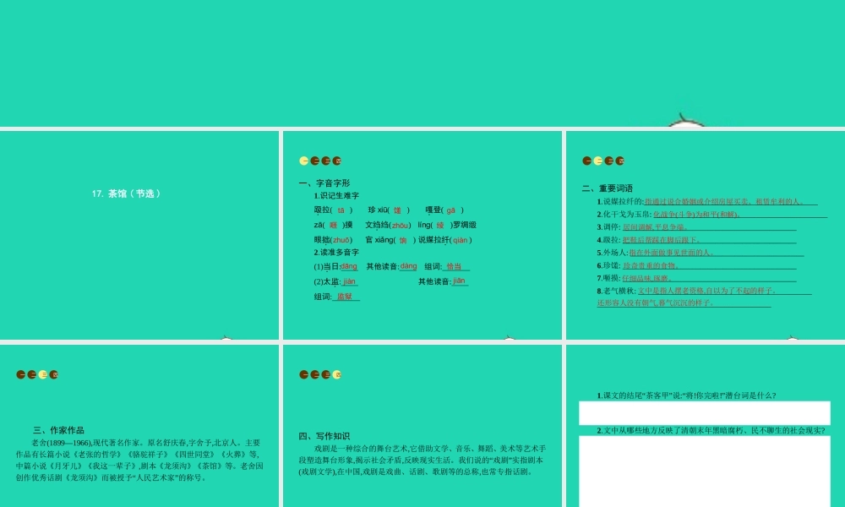Click the paragraph starting '戏剧是一种综合的舞台艺术'
This screenshot has width=845, height=507.
[422, 460]
